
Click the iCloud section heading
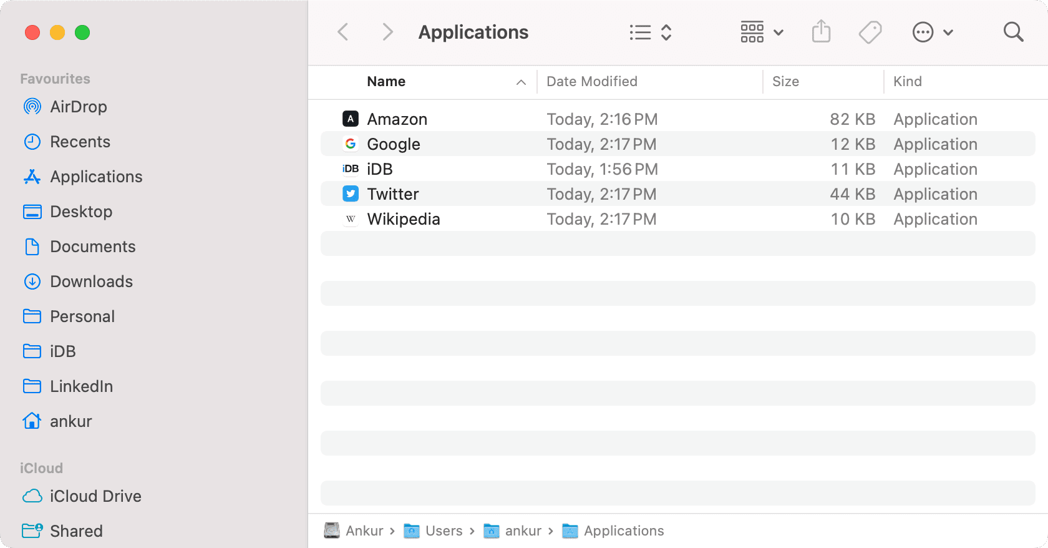41,468
